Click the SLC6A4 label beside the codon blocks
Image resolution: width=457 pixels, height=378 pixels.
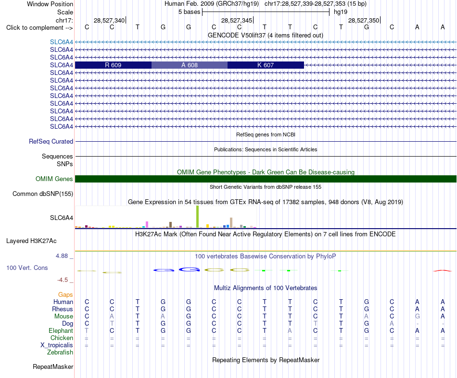point(62,65)
